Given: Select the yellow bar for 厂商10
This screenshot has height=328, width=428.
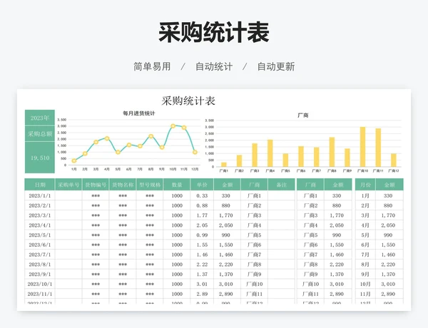Looking at the screenshot, I should [362, 147].
